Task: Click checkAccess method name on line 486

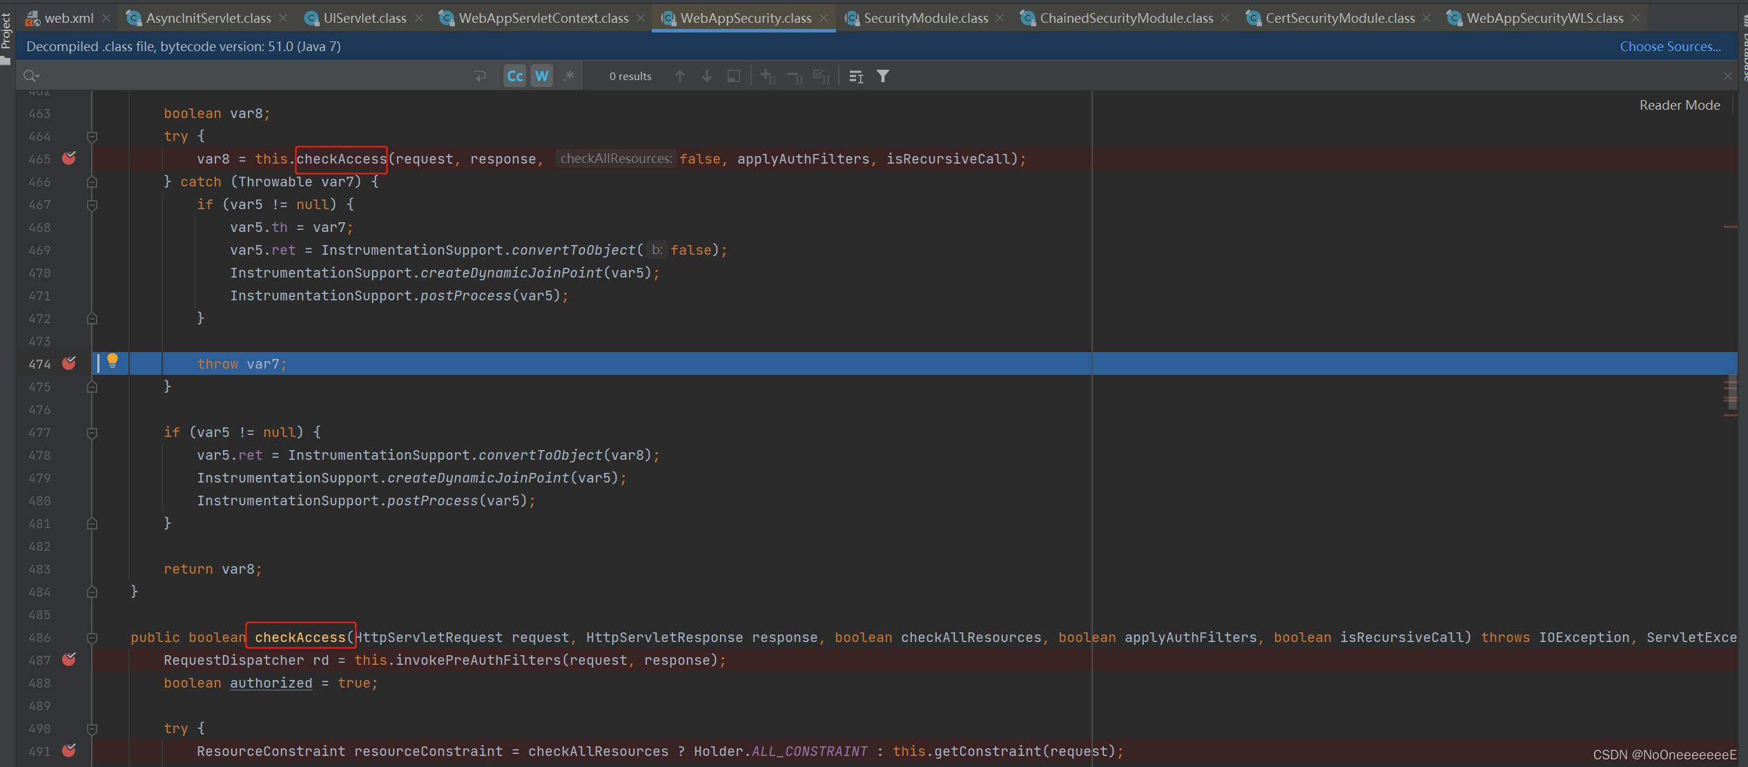Action: click(300, 637)
